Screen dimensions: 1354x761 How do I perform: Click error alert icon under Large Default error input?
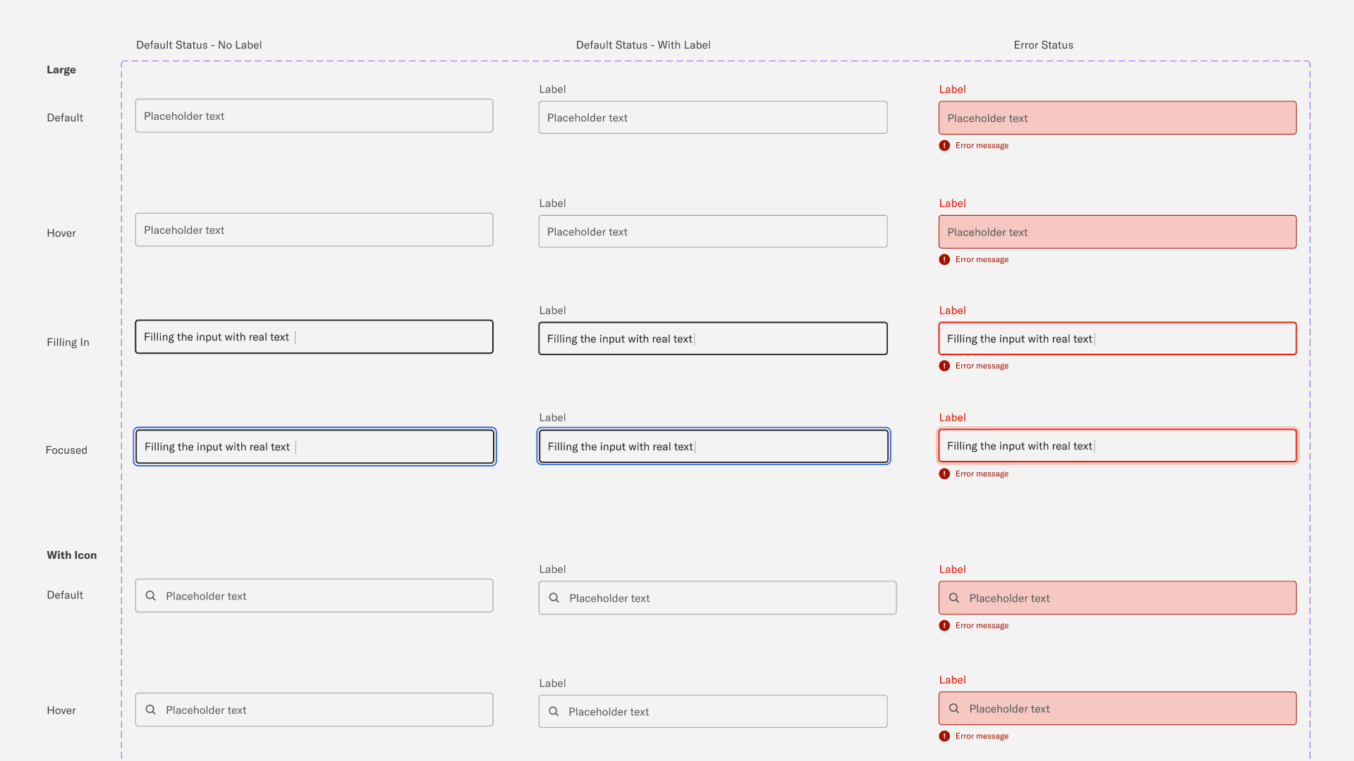pyautogui.click(x=944, y=146)
